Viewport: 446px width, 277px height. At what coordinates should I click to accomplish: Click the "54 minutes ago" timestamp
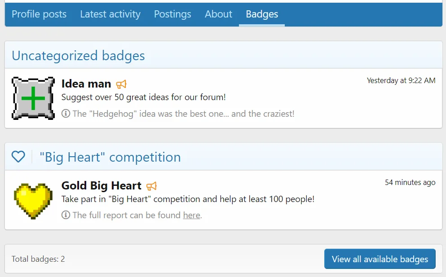click(410, 182)
